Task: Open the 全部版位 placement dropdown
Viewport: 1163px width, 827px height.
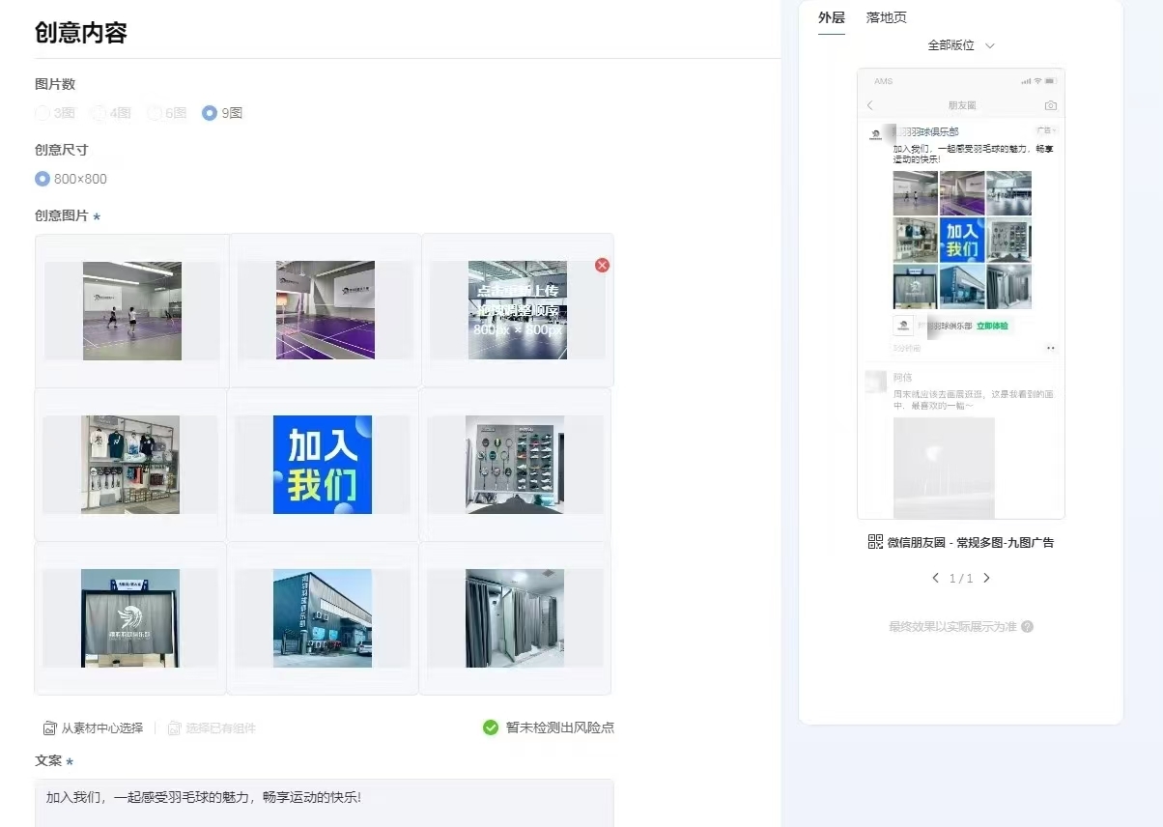Action: [x=960, y=45]
